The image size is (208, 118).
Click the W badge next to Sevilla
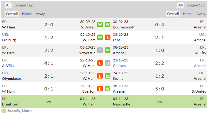108,76
